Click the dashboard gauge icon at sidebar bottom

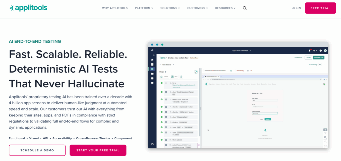tap(152, 144)
